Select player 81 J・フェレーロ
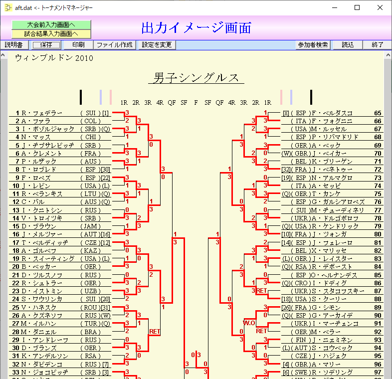392x379 pixels. coord(332,242)
